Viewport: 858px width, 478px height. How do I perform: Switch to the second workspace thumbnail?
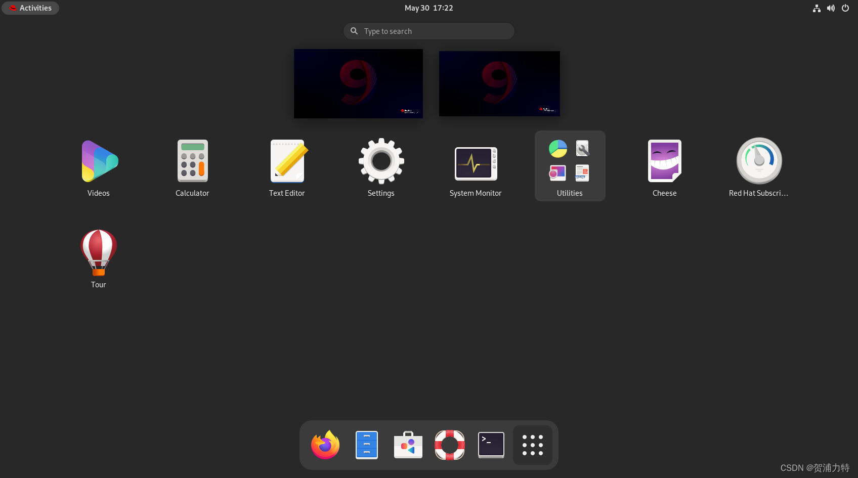coord(499,83)
